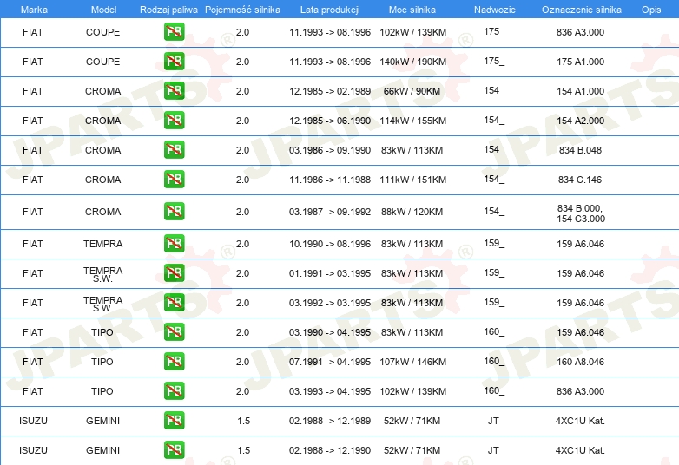Select production dates 11.1986 -> 11.1988
The height and width of the screenshot is (465, 679).
[330, 180]
